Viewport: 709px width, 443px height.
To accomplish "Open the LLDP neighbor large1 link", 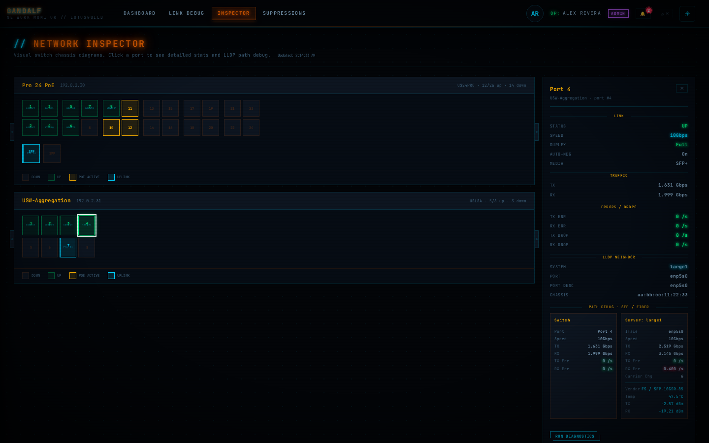I will point(678,267).
